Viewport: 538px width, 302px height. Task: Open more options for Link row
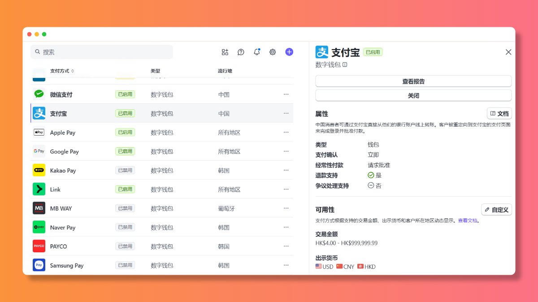coord(286,189)
